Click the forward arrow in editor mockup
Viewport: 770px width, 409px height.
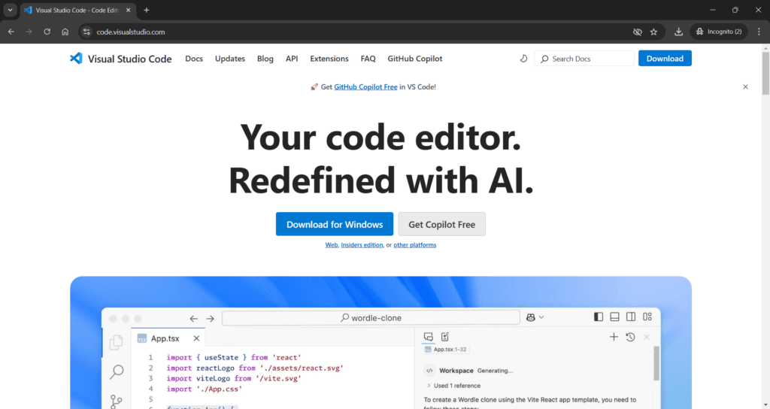click(210, 319)
